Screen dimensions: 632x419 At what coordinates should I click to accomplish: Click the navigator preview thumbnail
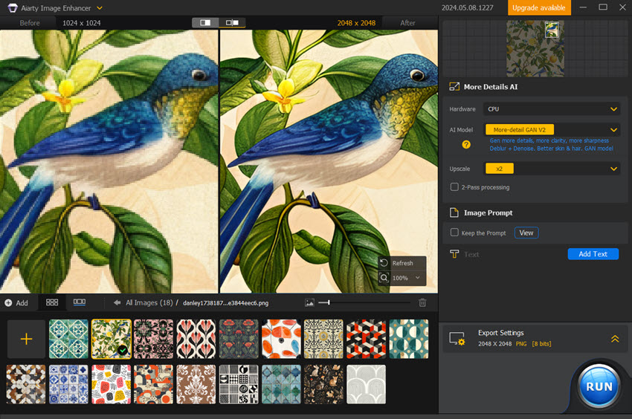tap(535, 49)
